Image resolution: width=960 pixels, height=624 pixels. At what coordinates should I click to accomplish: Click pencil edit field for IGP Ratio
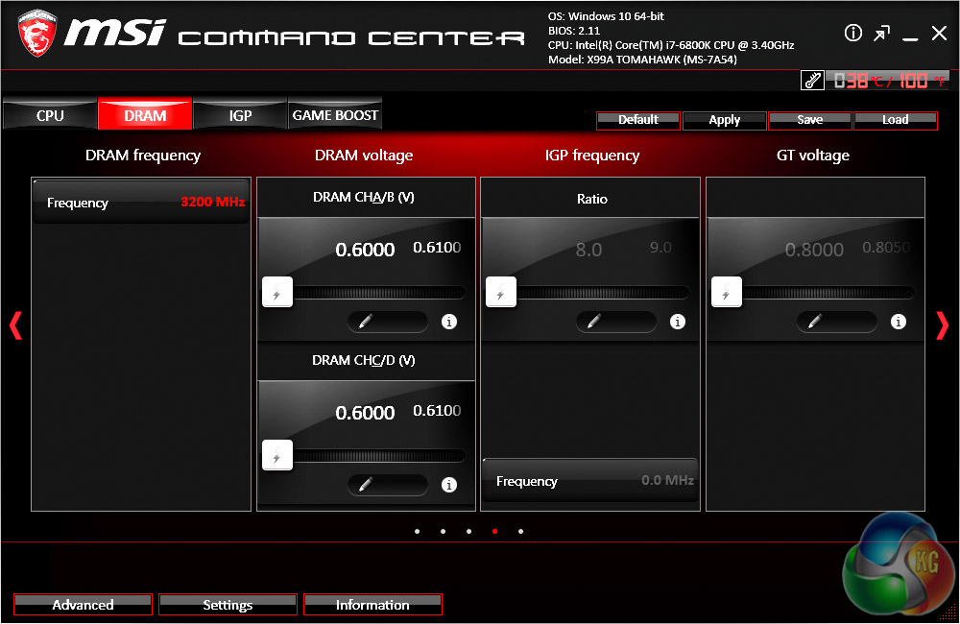tap(616, 322)
